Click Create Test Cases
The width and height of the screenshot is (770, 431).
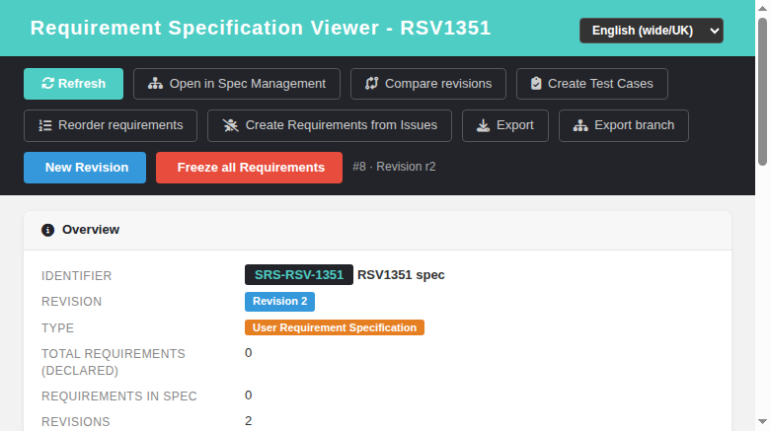click(x=591, y=84)
